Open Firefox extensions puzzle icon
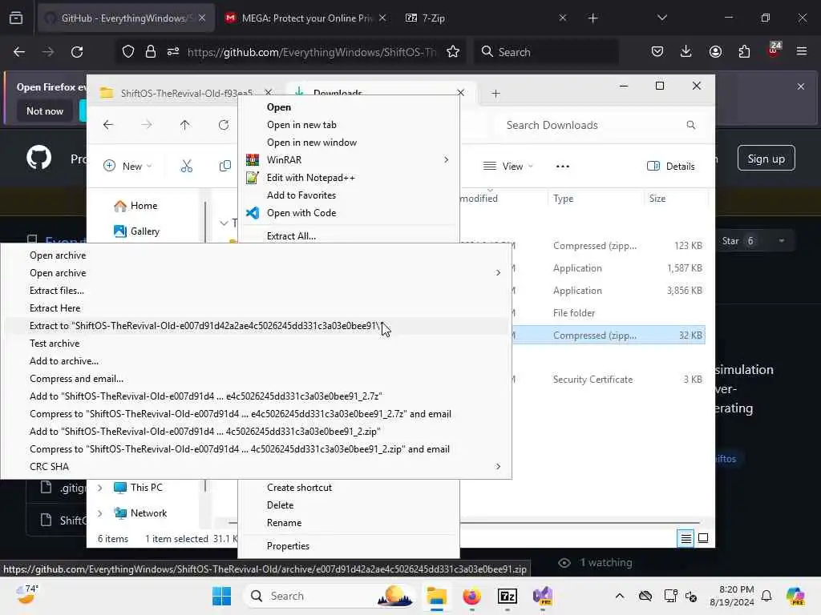821x615 pixels. 744,51
